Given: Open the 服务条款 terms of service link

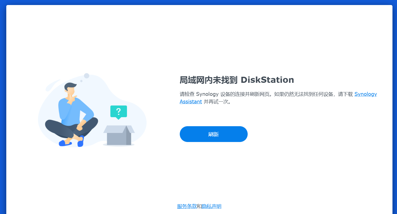Looking at the screenshot, I should click(187, 206).
